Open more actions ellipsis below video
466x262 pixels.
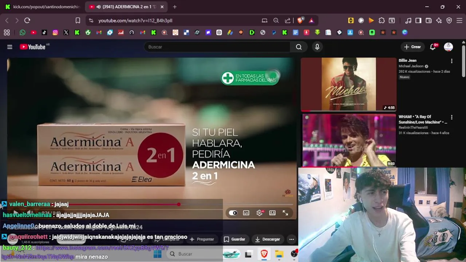pos(292,239)
